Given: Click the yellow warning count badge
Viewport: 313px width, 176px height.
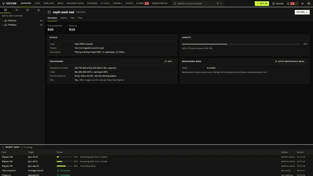Looking at the screenshot, I should point(296,3).
